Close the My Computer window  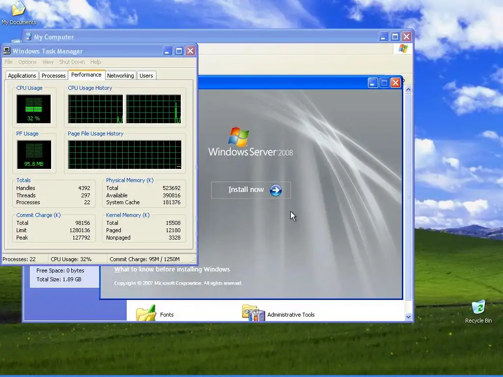click(406, 36)
